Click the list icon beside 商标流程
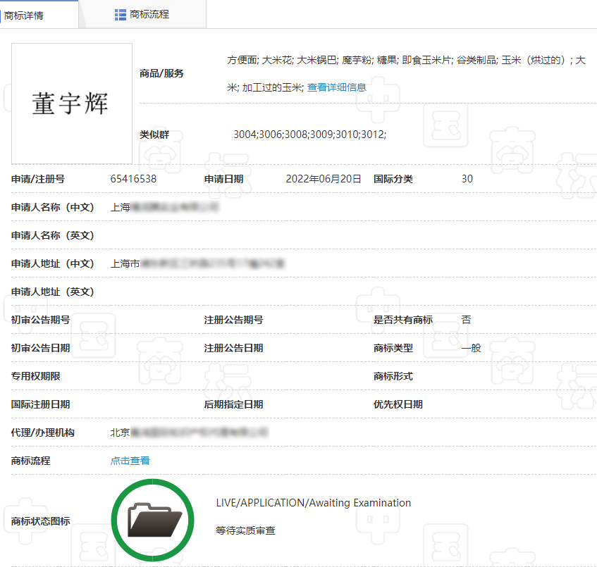The width and height of the screenshot is (597, 567). [x=121, y=15]
